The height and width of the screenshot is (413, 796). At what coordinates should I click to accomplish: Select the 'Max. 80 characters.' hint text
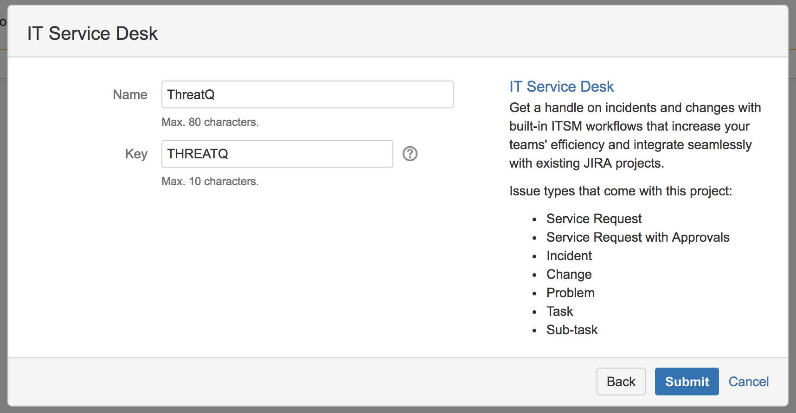point(210,122)
